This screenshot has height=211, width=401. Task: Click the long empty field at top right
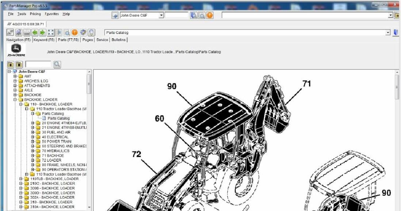pos(305,15)
